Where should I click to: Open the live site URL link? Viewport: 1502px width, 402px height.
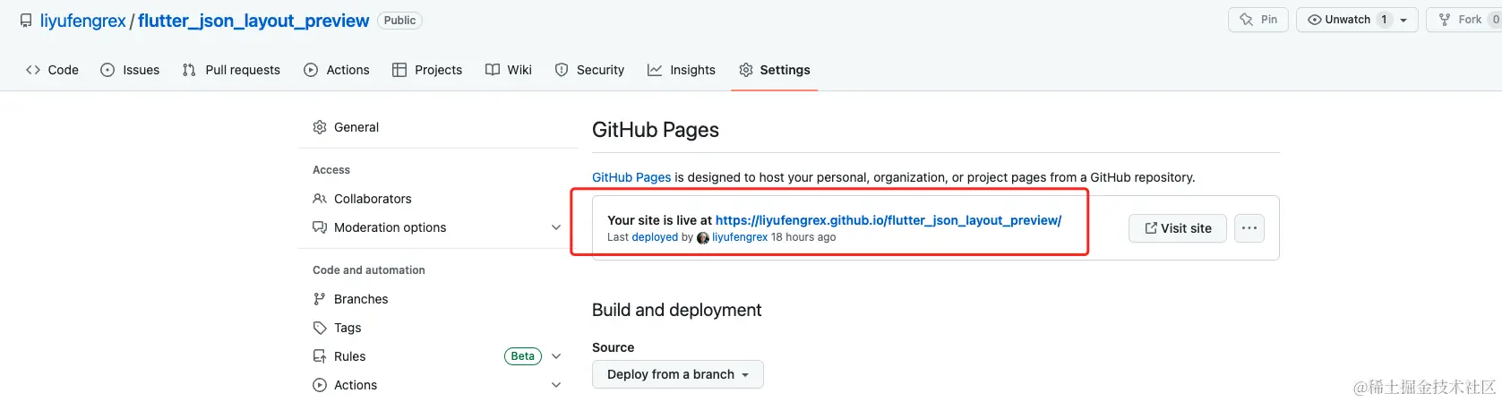click(x=888, y=220)
